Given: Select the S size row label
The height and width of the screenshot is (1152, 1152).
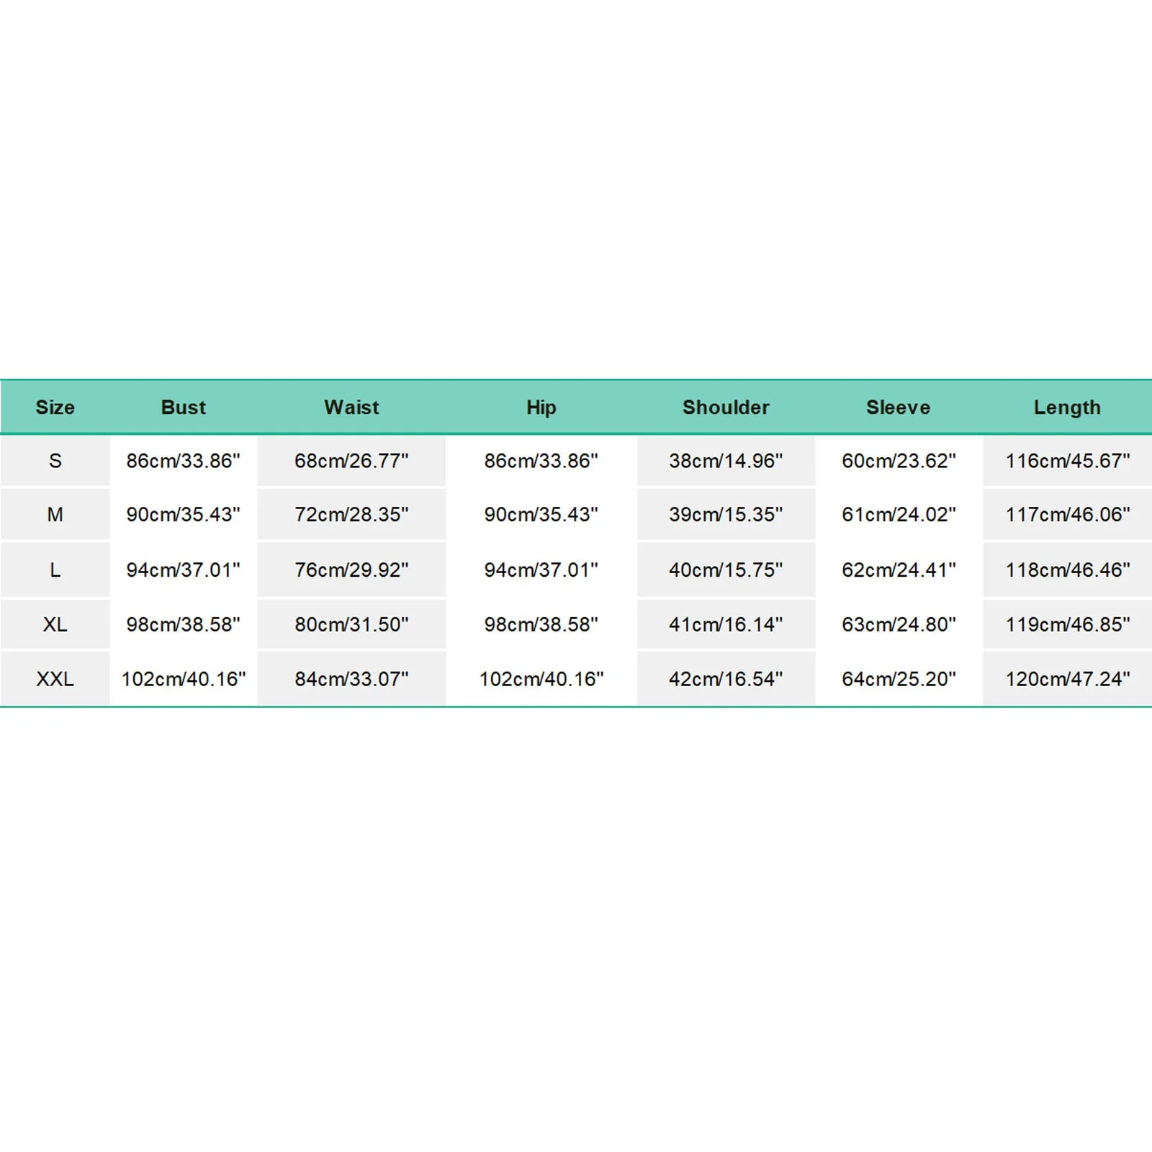Looking at the screenshot, I should click(55, 461).
